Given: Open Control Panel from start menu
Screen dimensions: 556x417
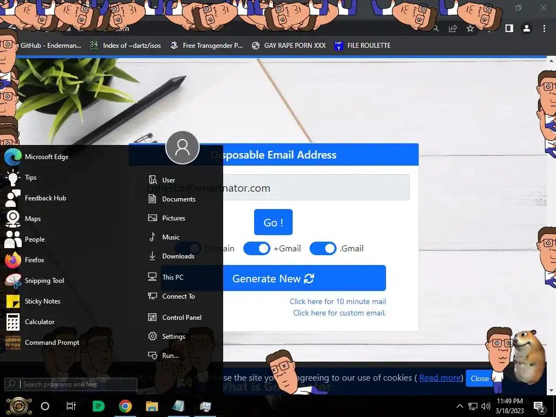Looking at the screenshot, I should click(175, 317).
